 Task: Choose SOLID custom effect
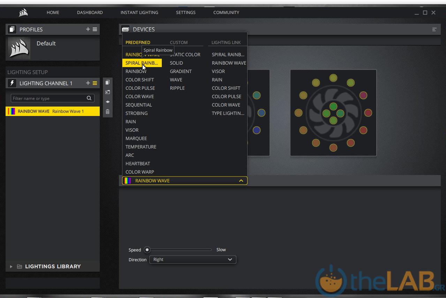tap(176, 63)
